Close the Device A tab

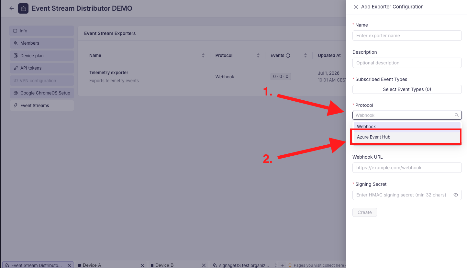(142, 265)
